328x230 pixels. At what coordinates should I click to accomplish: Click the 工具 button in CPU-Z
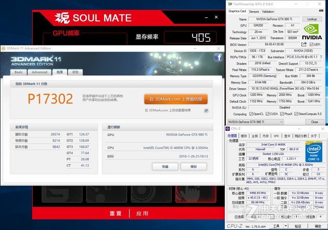(276, 226)
